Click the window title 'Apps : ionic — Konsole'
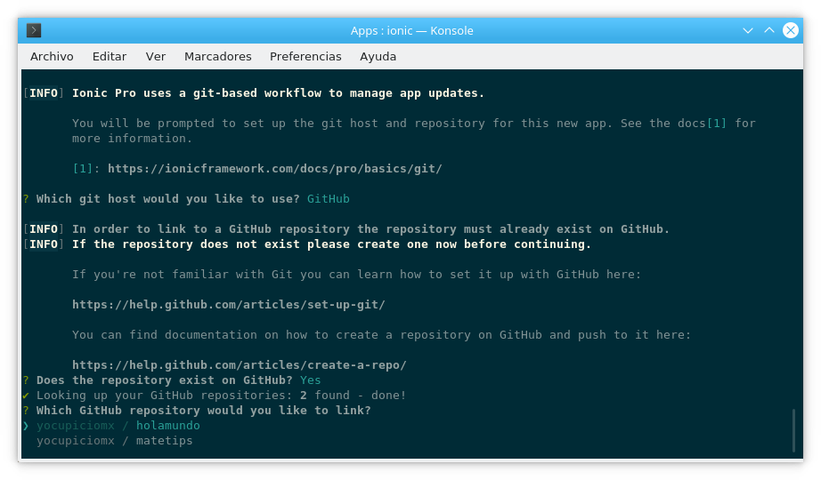This screenshot has height=480, width=821. [411, 30]
